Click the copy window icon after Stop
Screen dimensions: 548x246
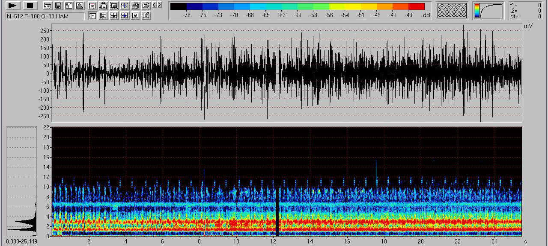pyautogui.click(x=48, y=6)
